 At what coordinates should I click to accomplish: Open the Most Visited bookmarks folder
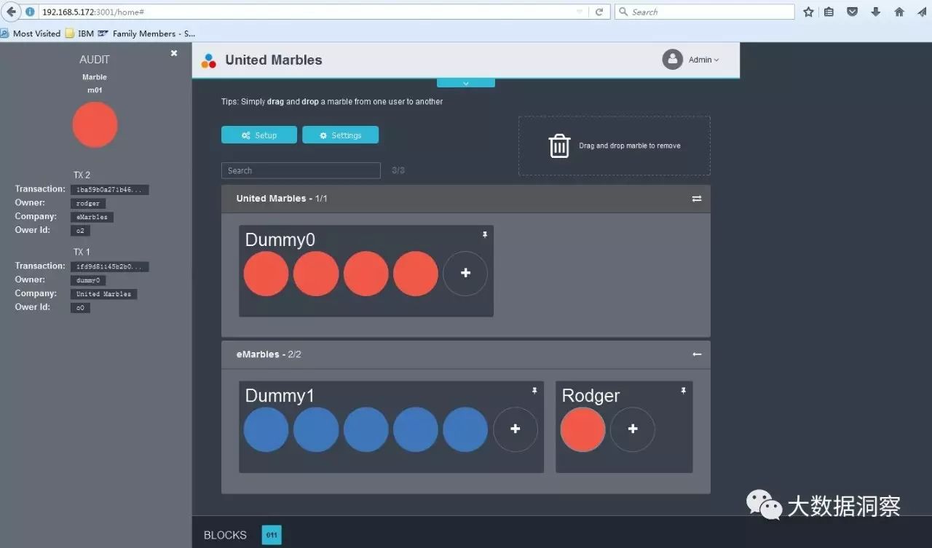31,33
